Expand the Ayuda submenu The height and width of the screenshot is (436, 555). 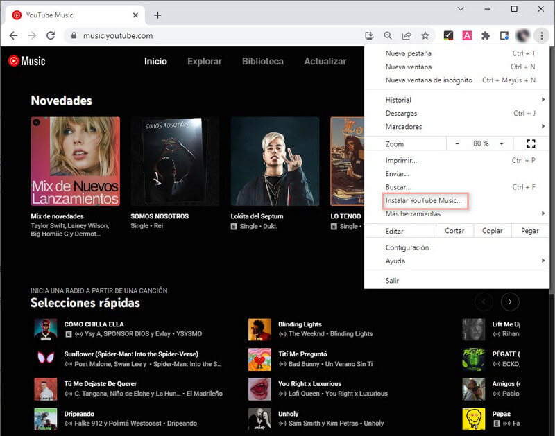(x=456, y=261)
